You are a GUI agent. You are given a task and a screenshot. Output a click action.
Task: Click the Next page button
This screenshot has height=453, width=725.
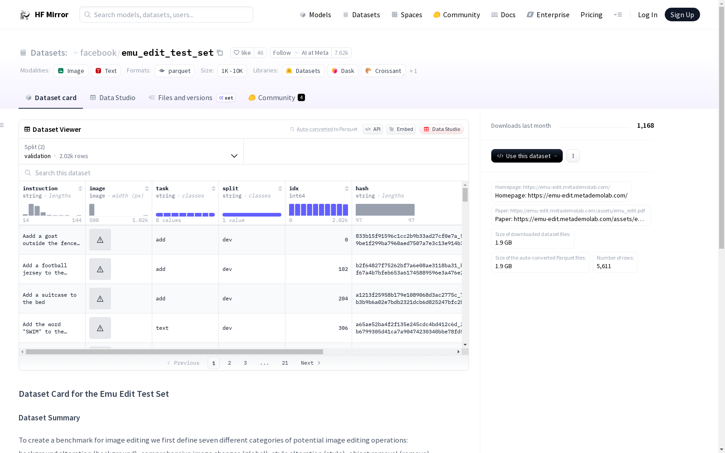(x=311, y=363)
